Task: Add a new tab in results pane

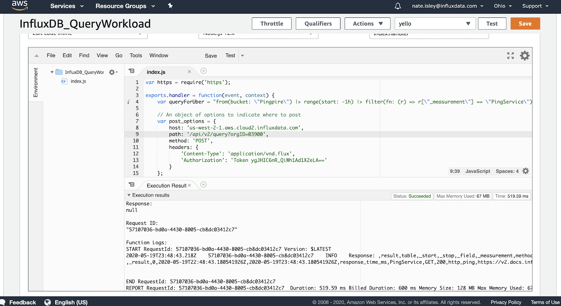Action: [x=203, y=185]
